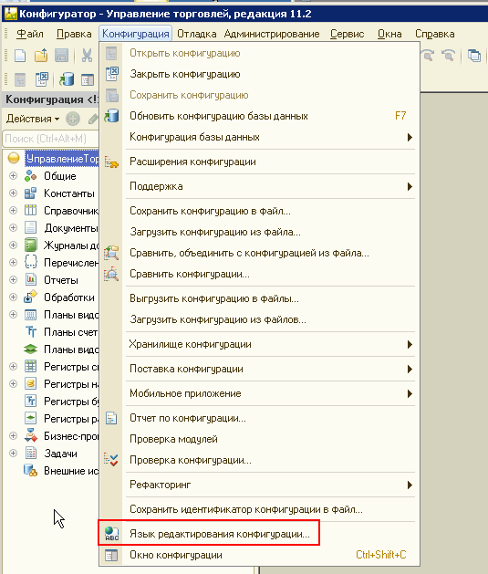The height and width of the screenshot is (574, 488).
Task: Click the Close configuration toolbar icon
Action: click(42, 79)
